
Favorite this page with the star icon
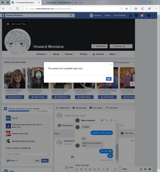click(126, 8)
